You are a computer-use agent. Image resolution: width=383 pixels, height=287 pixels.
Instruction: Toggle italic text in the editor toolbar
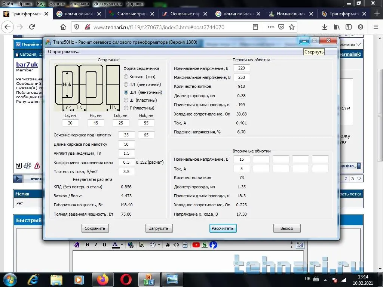(96, 245)
